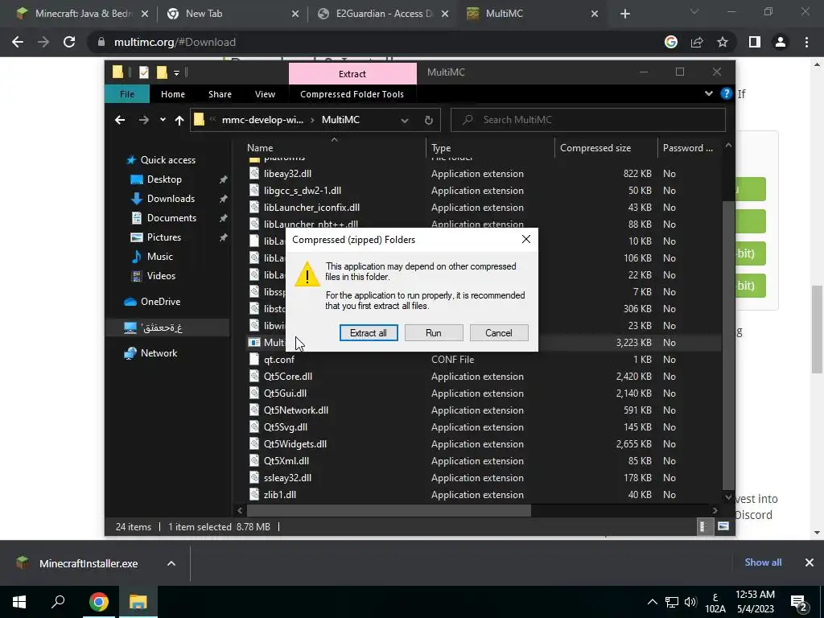Open Music in navigation pane
Viewport: 824px width, 618px height.
(x=160, y=257)
